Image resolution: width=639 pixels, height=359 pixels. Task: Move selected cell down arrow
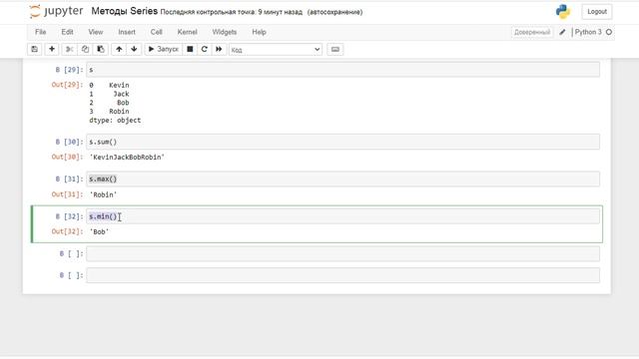pyautogui.click(x=134, y=49)
